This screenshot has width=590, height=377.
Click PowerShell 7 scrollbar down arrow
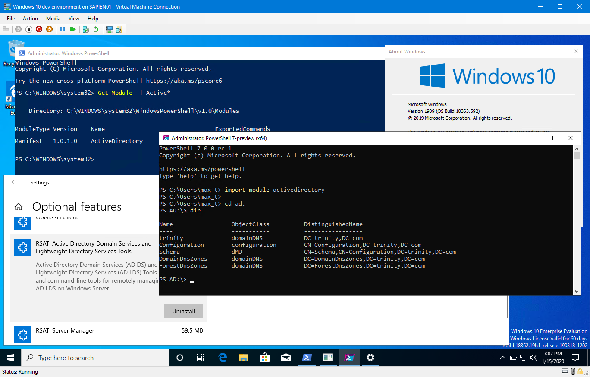[577, 292]
